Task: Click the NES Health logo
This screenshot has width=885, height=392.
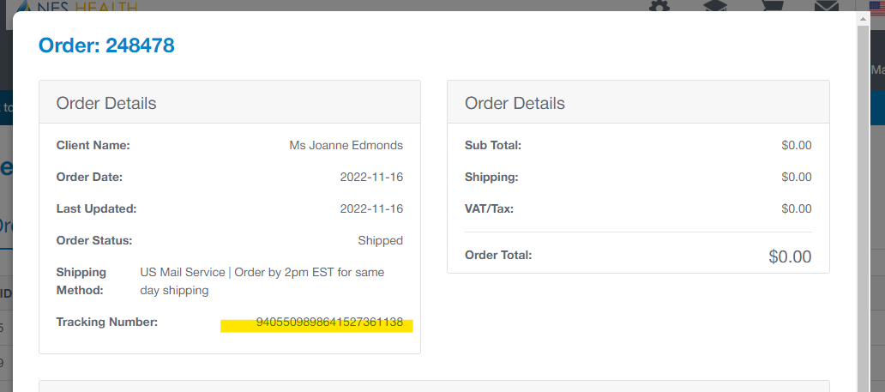Action: [77, 6]
